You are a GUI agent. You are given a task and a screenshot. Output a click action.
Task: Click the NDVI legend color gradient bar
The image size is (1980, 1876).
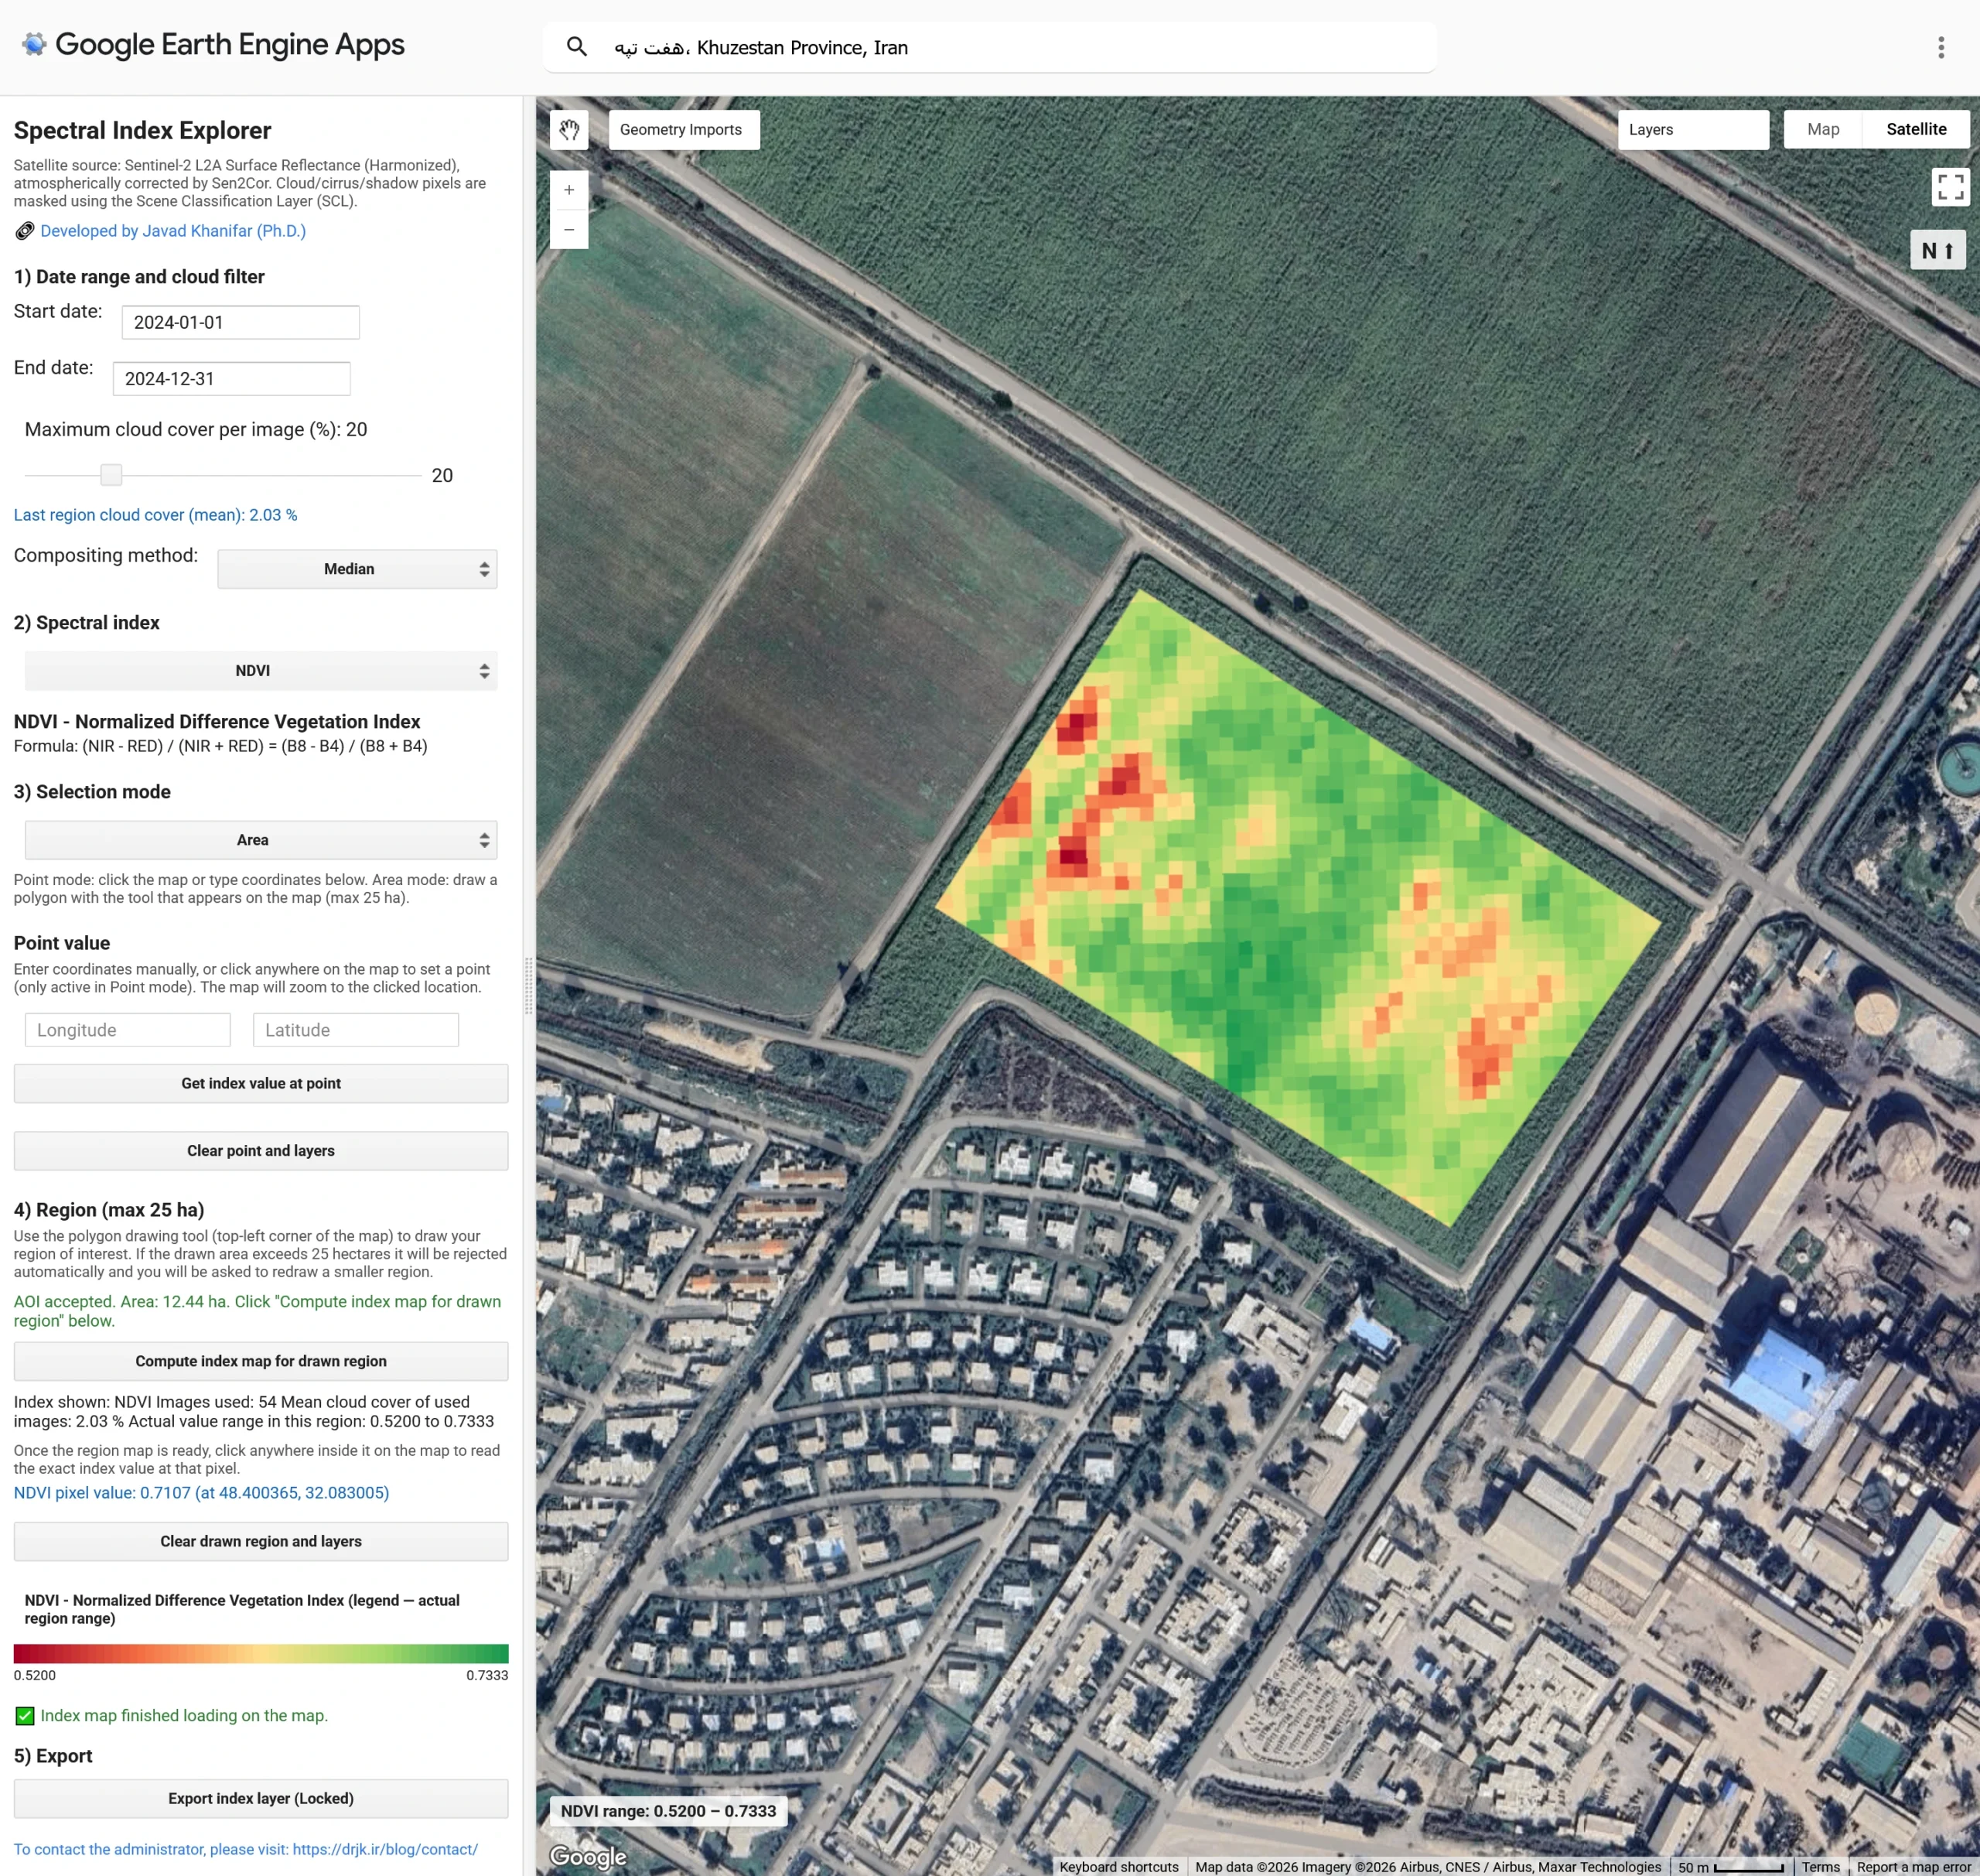[261, 1653]
